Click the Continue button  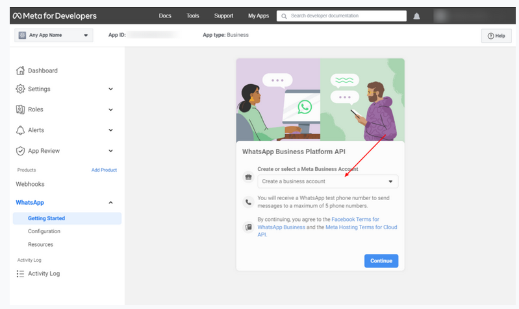point(381,261)
